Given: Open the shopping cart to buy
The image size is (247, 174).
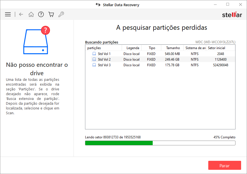Looking at the screenshot, I should (x=51, y=15).
